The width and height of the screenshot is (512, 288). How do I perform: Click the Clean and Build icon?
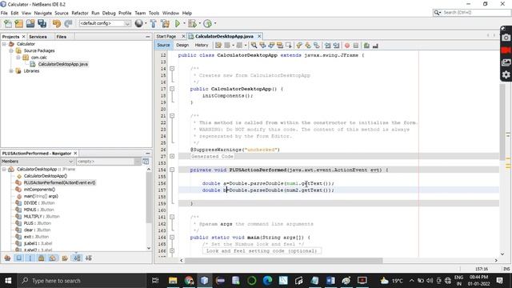coord(166,23)
